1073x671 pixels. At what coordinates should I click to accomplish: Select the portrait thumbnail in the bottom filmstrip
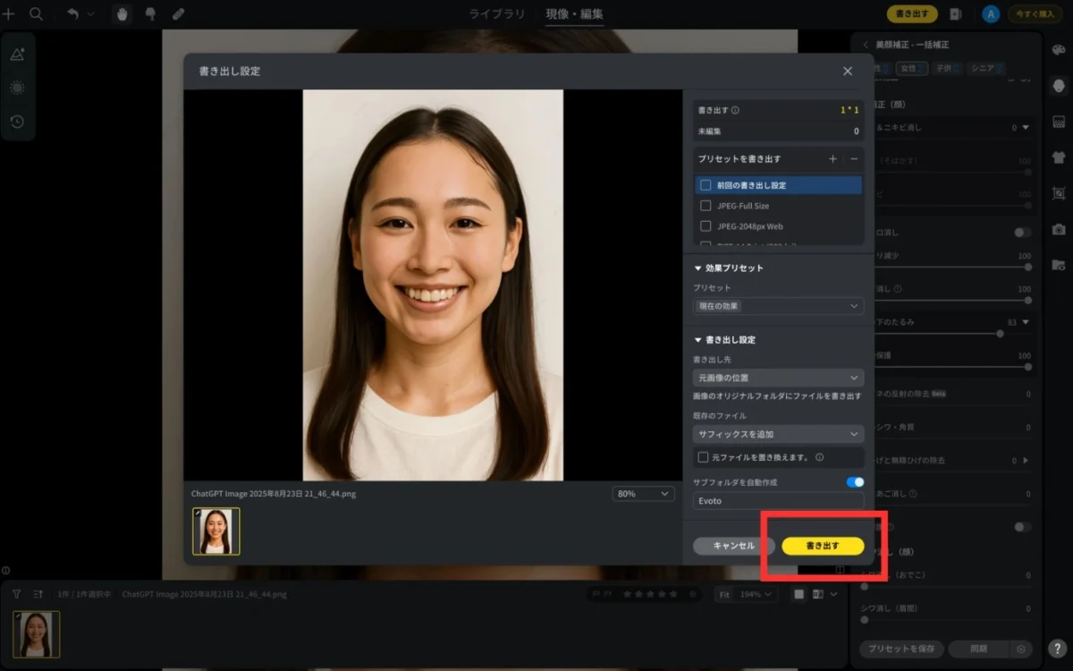click(37, 634)
